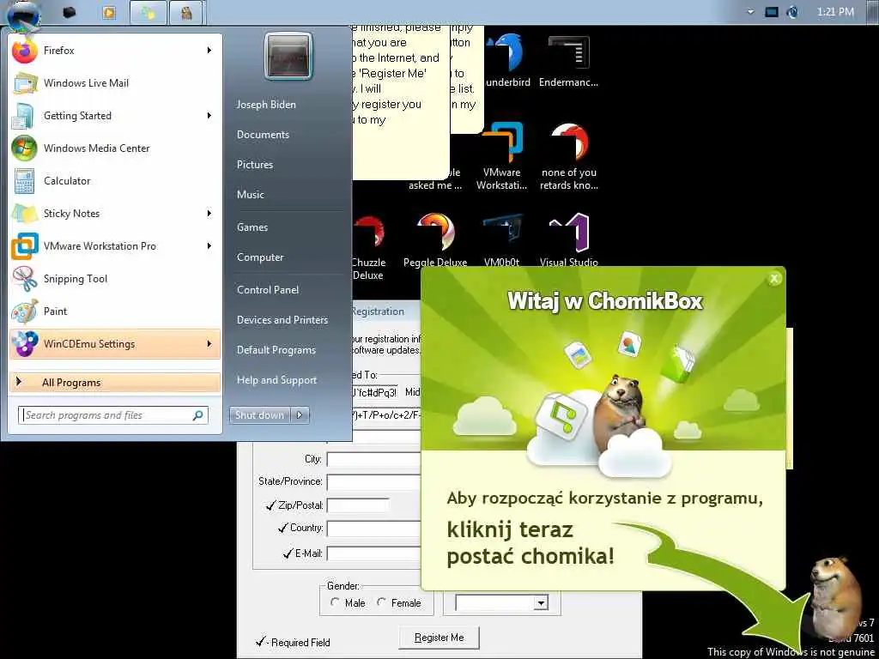Launch VMware Workstation Pro from Start menu
This screenshot has width=879, height=659.
(115, 245)
